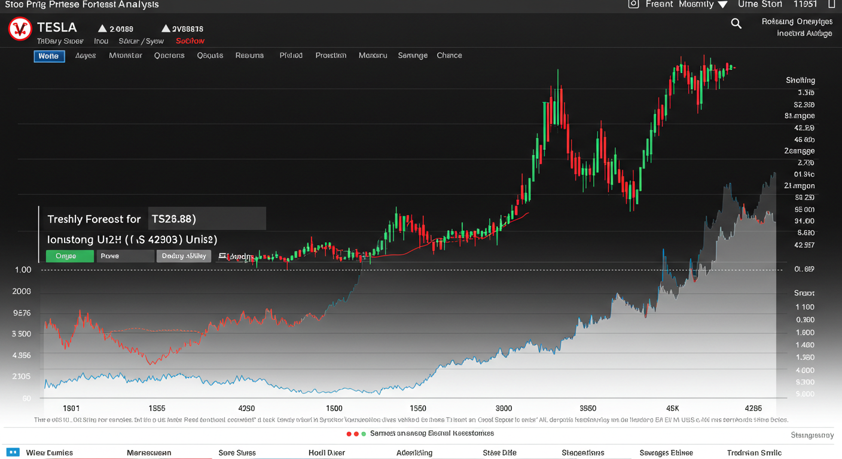The width and height of the screenshot is (842, 459).
Task: Click the dark Pome button
Action: (125, 256)
